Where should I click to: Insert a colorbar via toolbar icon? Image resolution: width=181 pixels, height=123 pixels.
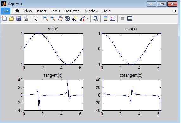pyautogui.click(x=105, y=18)
